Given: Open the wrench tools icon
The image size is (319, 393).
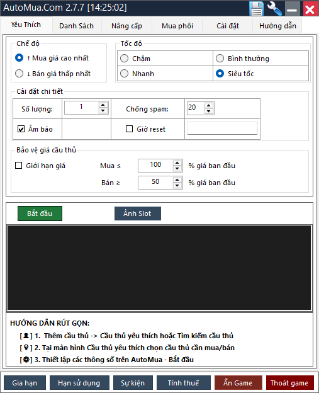Looking at the screenshot, I should [x=274, y=8].
